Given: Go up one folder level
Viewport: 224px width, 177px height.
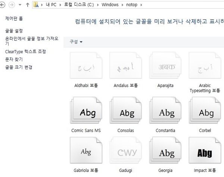Looking at the screenshot, I should click(28, 5).
